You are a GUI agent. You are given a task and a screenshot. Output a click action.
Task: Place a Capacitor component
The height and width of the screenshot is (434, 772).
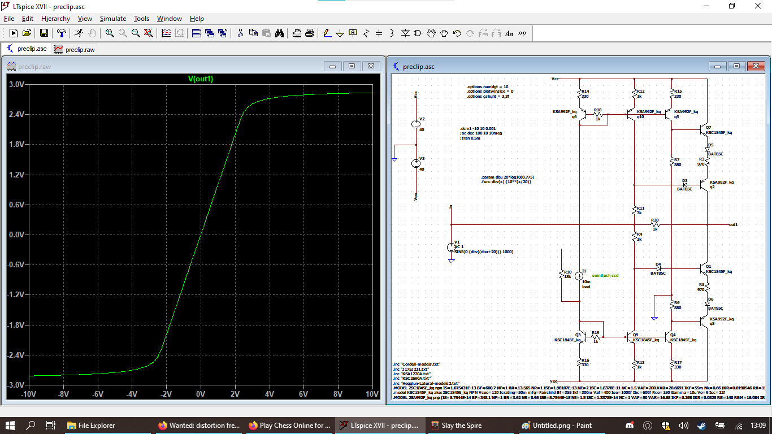[379, 33]
